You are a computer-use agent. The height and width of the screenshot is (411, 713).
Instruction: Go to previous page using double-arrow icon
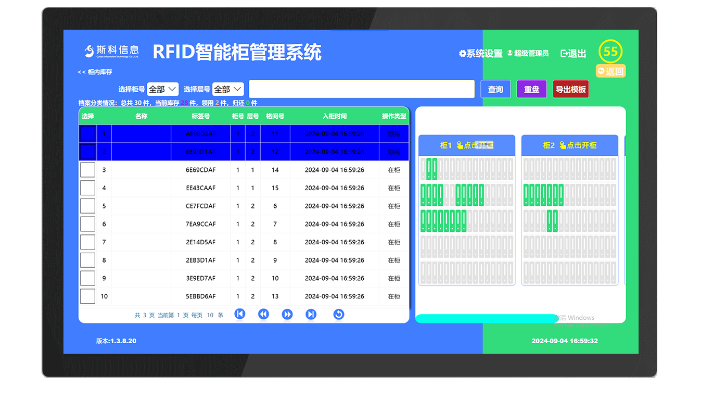pyautogui.click(x=263, y=314)
